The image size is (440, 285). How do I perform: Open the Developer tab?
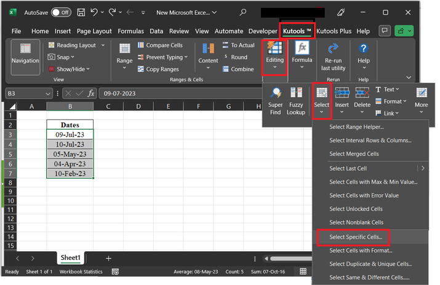[x=263, y=31]
